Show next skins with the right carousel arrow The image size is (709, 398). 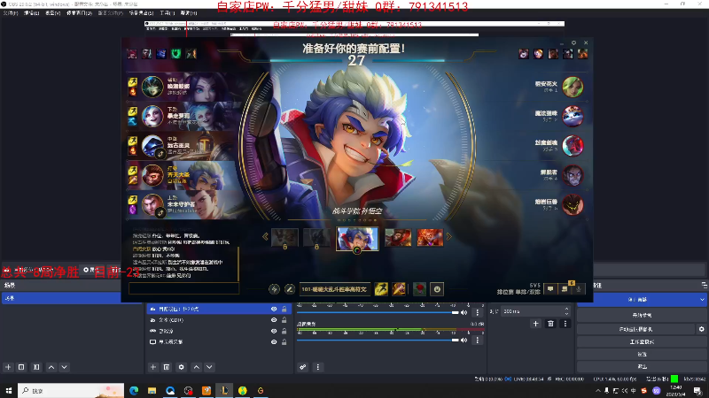point(449,237)
